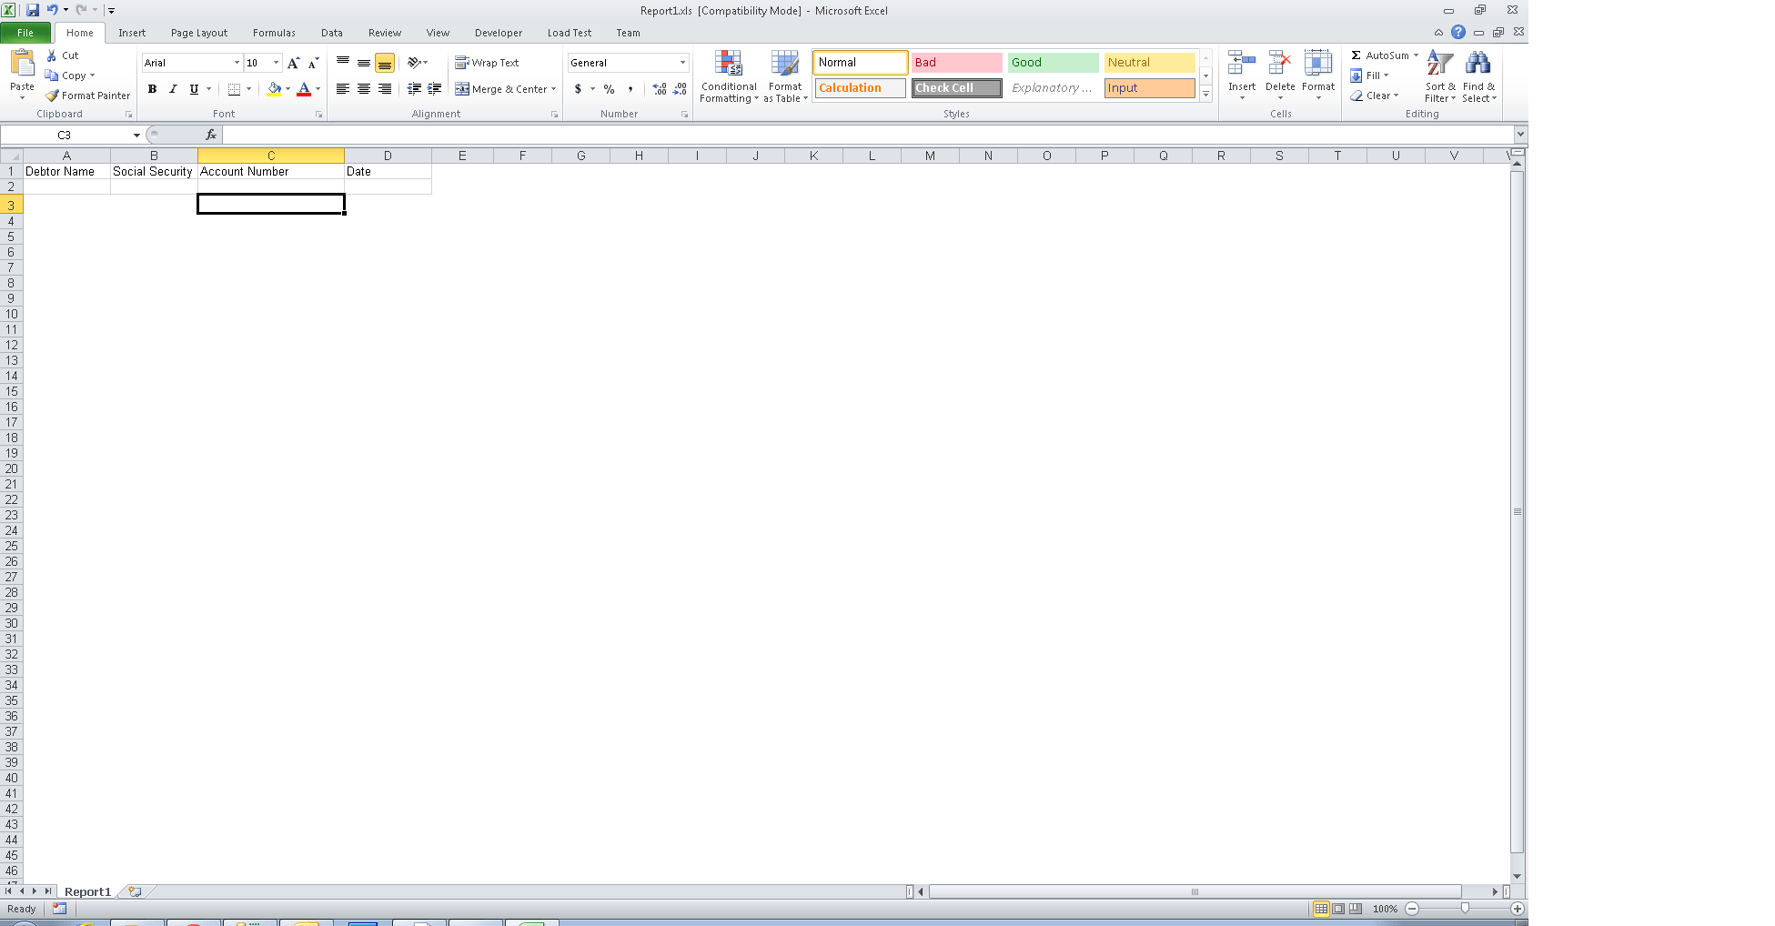Toggle center alignment
Viewport: 1775px width, 926px height.
tap(363, 89)
